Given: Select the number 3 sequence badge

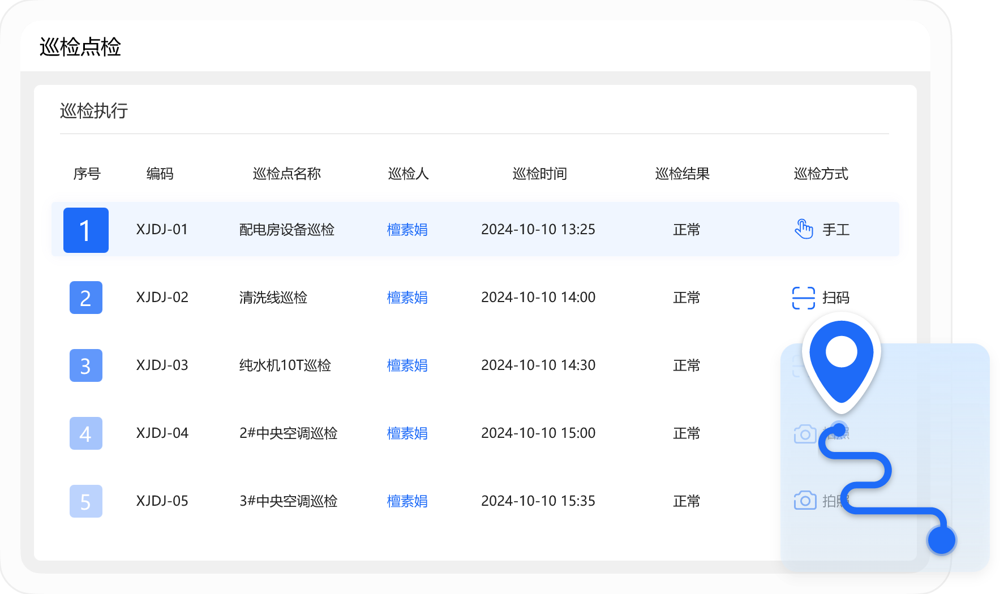Looking at the screenshot, I should (x=85, y=365).
